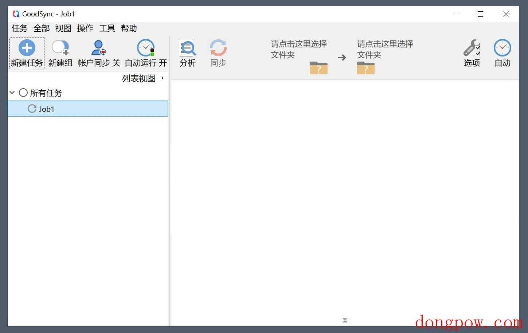This screenshot has height=333, width=528.
Task: Click the sync direction arrow between folders
Action: pyautogui.click(x=342, y=57)
